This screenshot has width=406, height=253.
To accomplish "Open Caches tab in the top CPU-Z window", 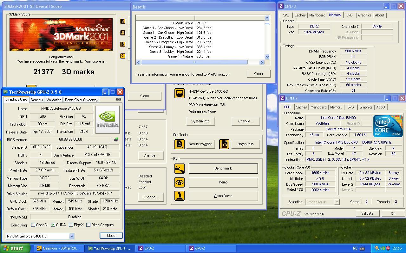I will (x=300, y=15).
